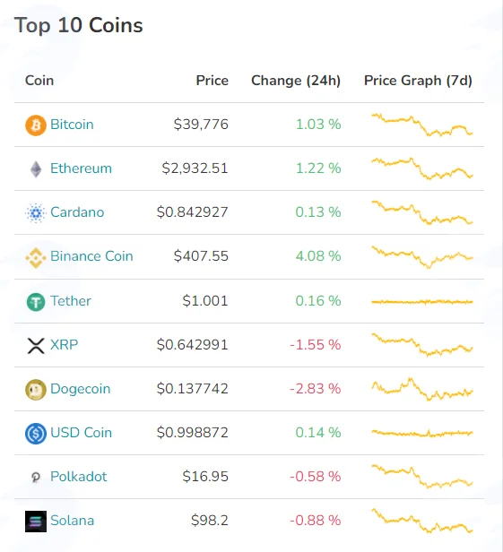The width and height of the screenshot is (503, 552).
Task: Open the Binance Coin link
Action: [x=91, y=256]
